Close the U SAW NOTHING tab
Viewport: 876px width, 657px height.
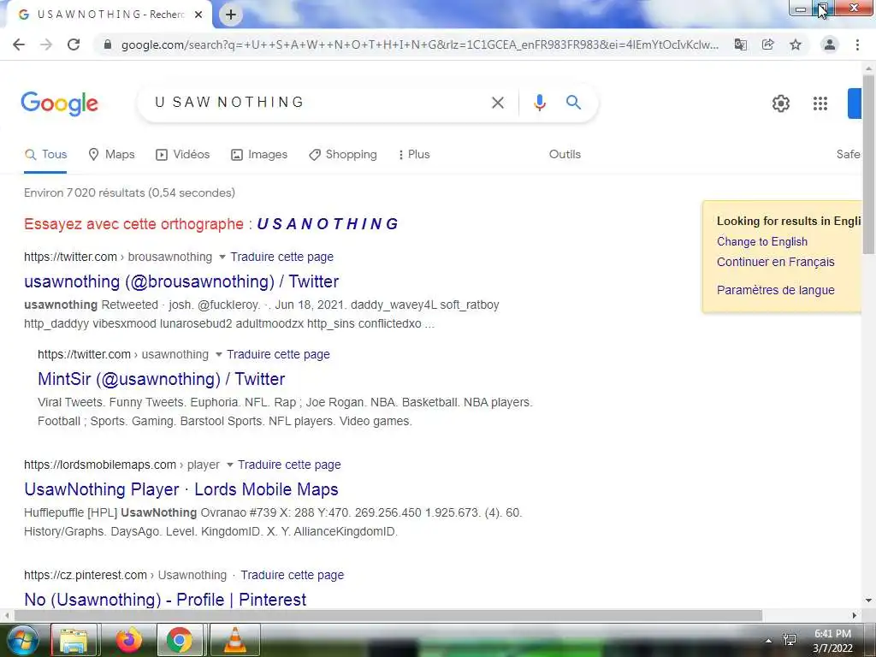(x=198, y=15)
